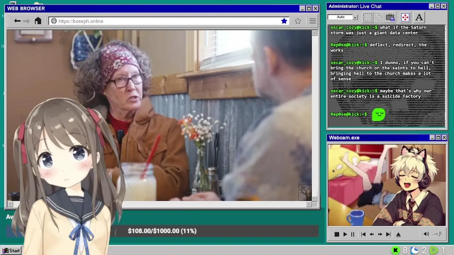Click the Webcam.exe catgirl video

[387, 185]
